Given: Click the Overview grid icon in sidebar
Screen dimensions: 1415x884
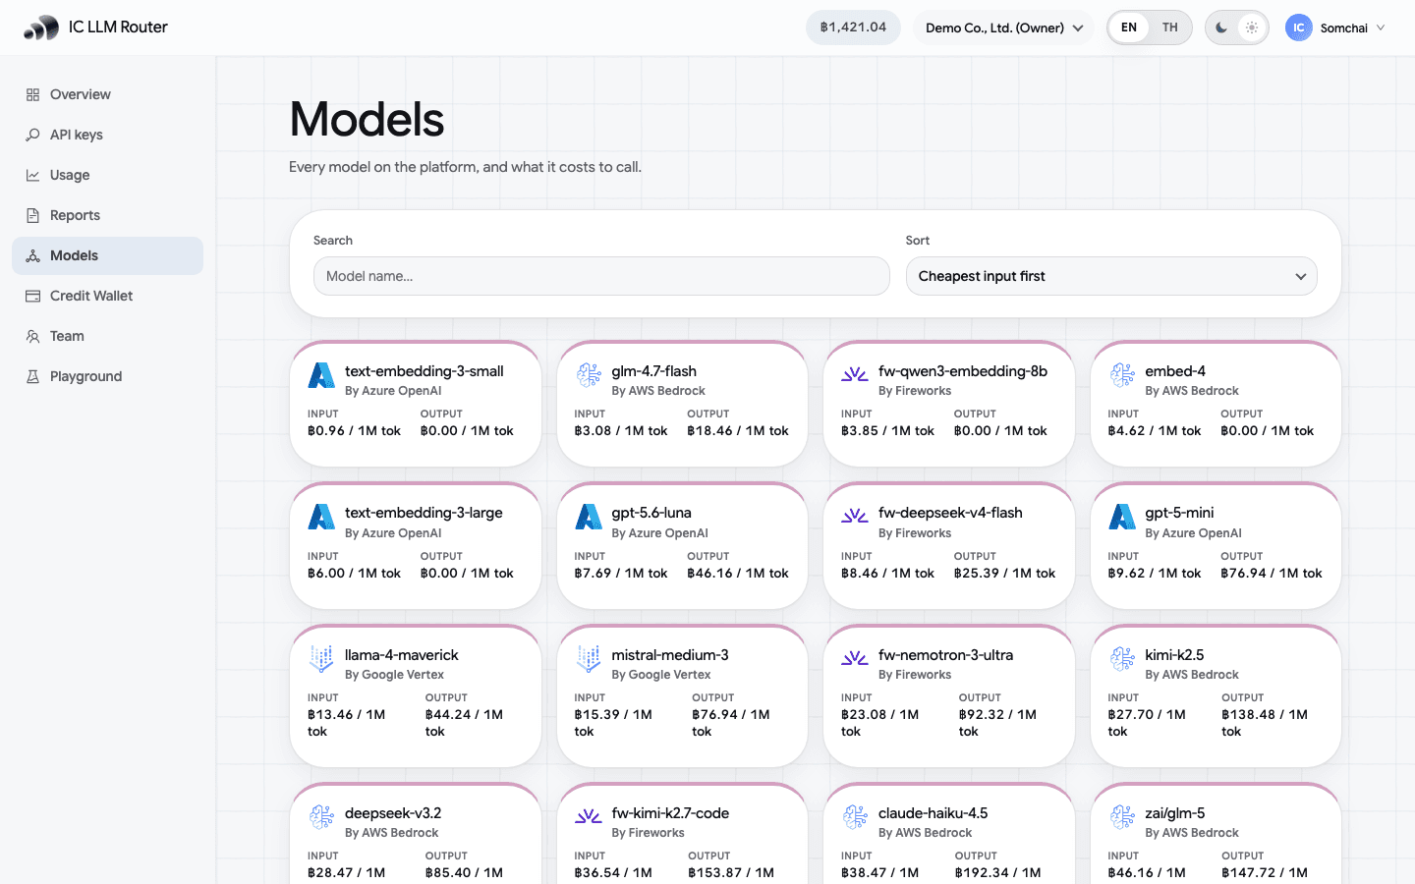Looking at the screenshot, I should coord(32,94).
